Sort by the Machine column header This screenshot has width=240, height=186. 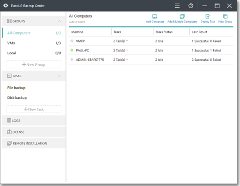click(77, 32)
